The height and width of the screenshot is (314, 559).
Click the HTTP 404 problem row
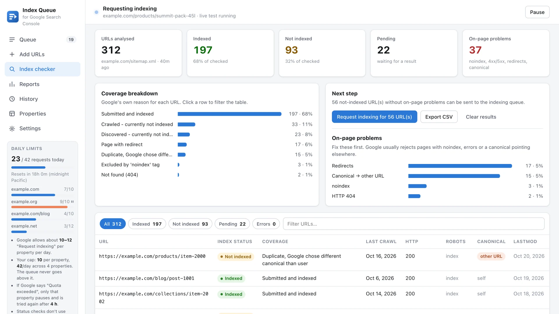point(437,196)
